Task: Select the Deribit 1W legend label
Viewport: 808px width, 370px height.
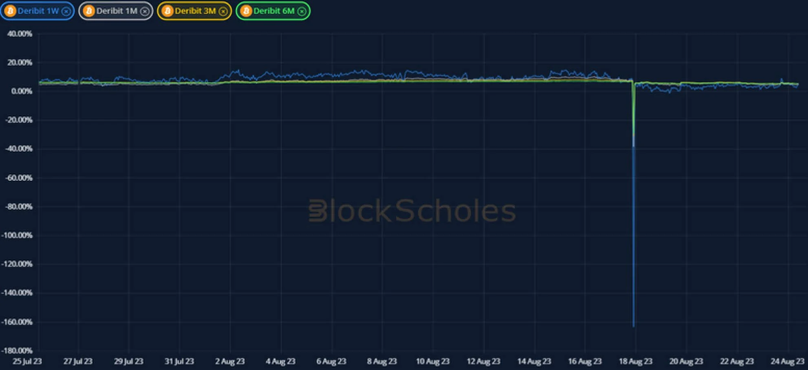Action: tap(38, 11)
